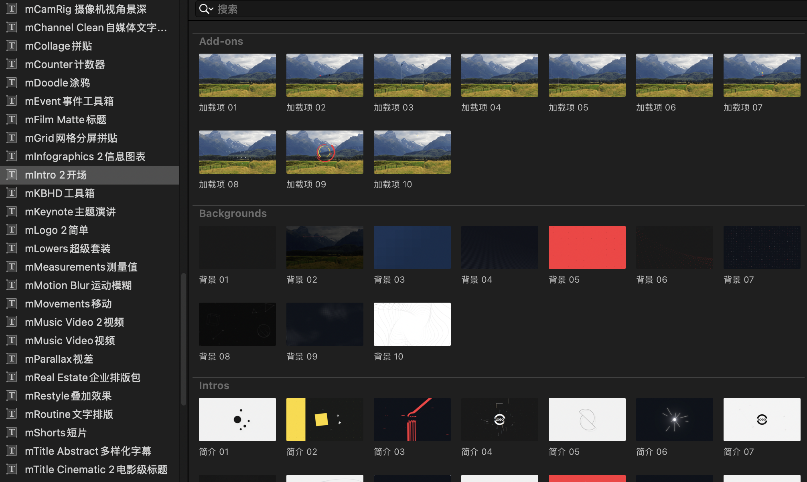Select the 加载项 09 circle add-on thumbnail
The image size is (807, 482).
[x=325, y=152]
